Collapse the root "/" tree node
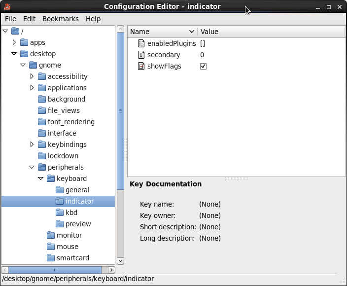Screen dimensions: 347x286 [5, 31]
